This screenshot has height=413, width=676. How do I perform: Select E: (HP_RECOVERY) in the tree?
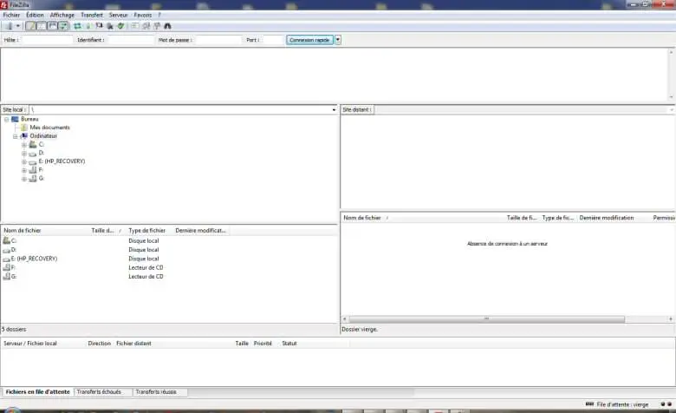tap(62, 161)
